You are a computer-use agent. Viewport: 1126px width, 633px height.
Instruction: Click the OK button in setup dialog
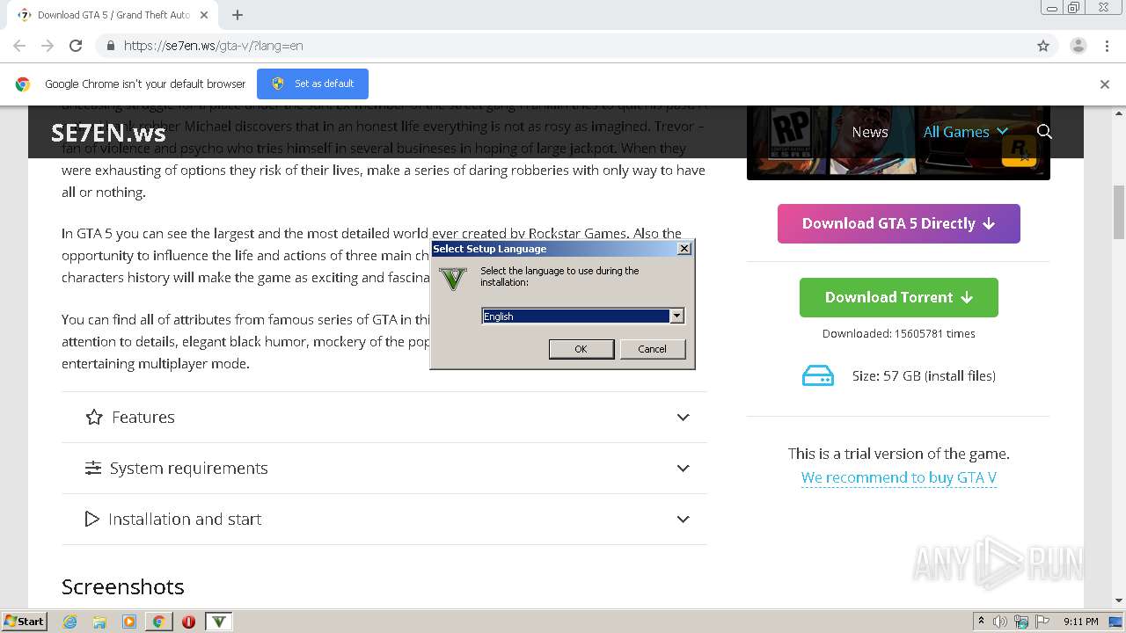[581, 349]
